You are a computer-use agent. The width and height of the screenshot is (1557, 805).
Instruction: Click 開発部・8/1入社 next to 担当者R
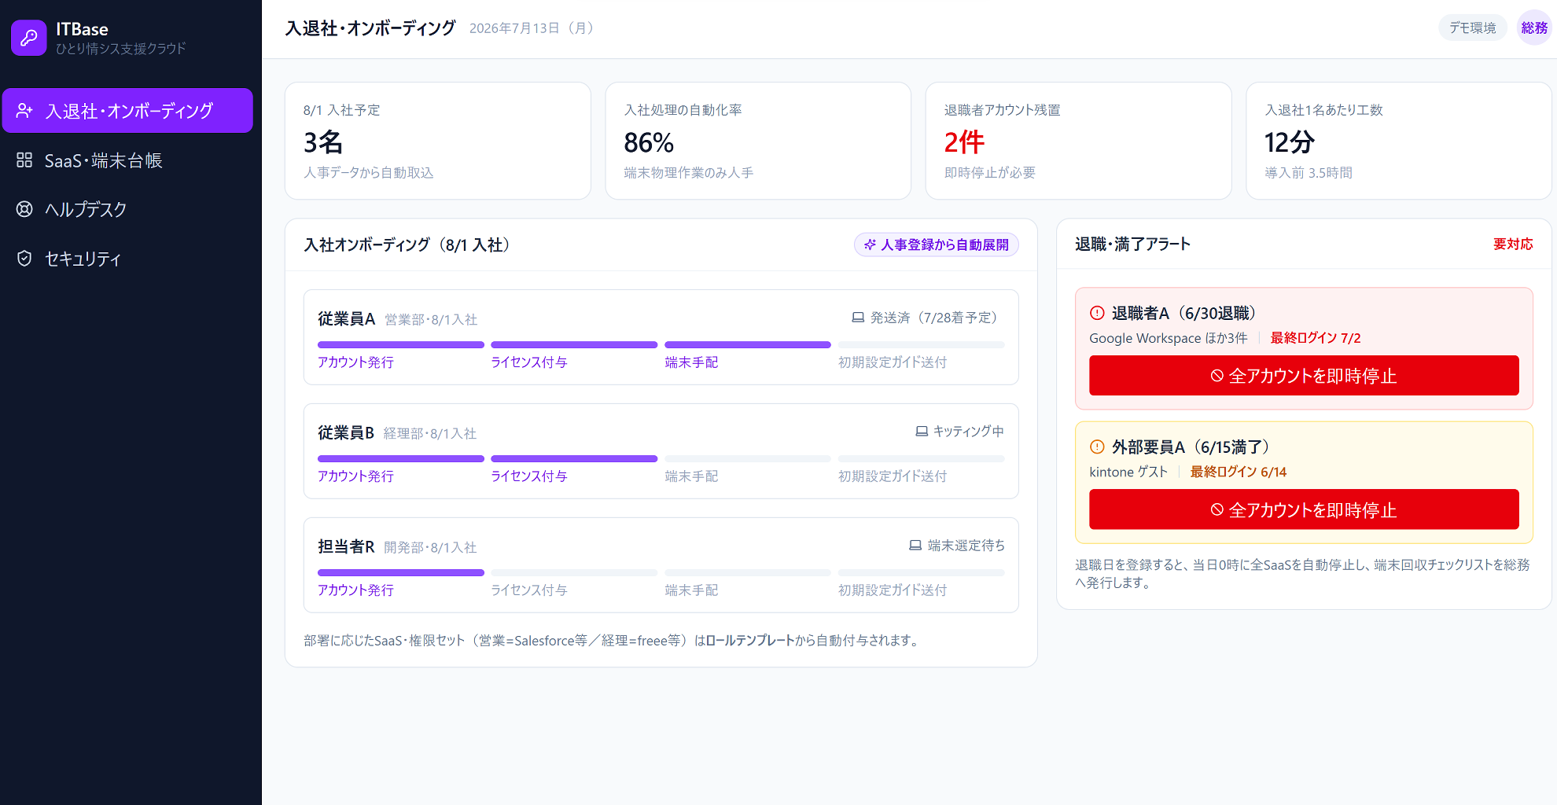(x=430, y=548)
